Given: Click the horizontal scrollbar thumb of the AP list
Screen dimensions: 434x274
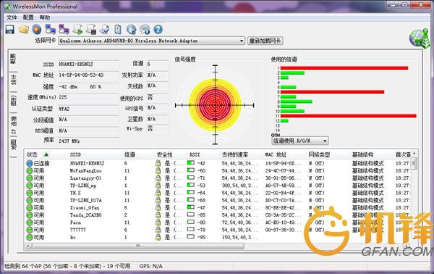Looking at the screenshot, I should point(138,246).
